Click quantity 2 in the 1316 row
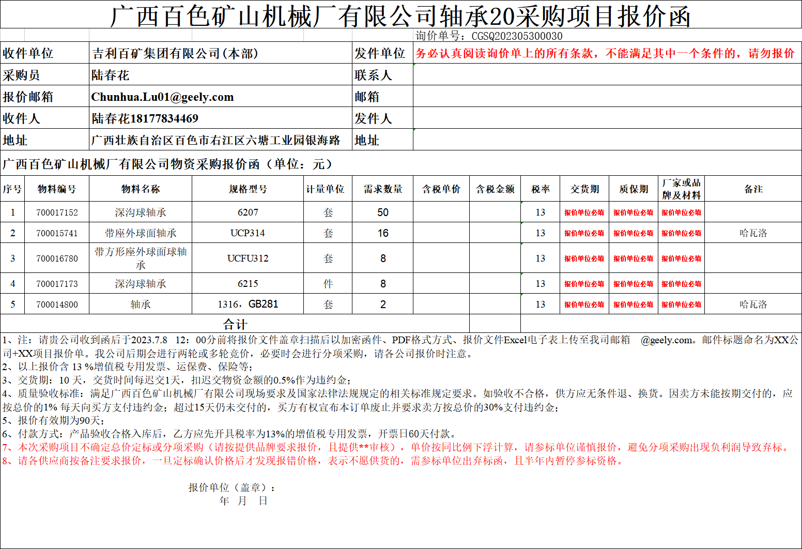 click(x=383, y=304)
